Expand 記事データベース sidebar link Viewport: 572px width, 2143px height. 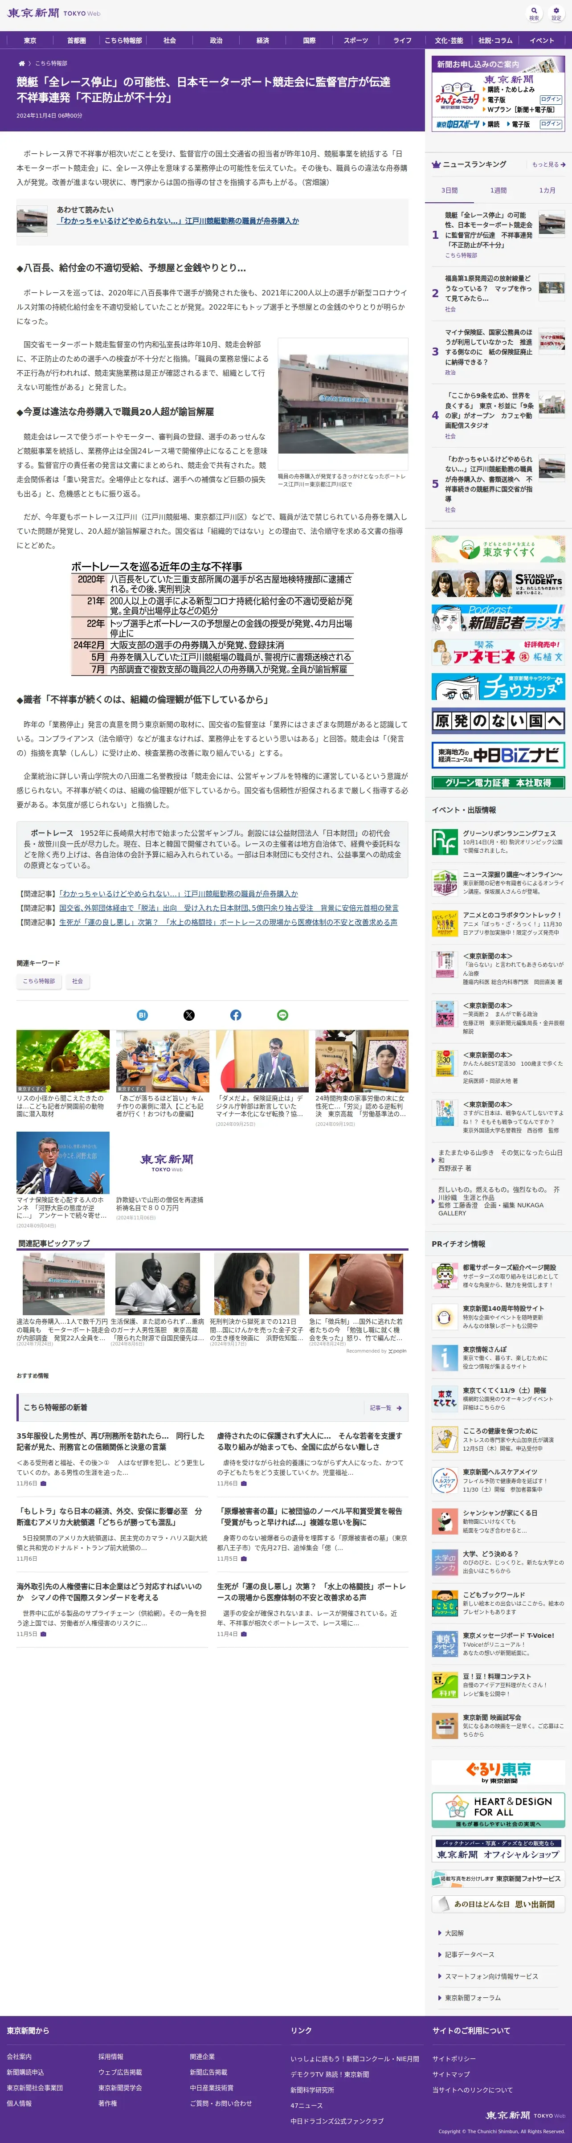pyautogui.click(x=469, y=1955)
